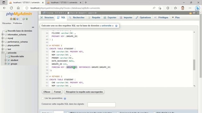Viewport: 202px width, 113px height.
Task: Open navigation settings gear icon in sidebar
Action: (24, 19)
